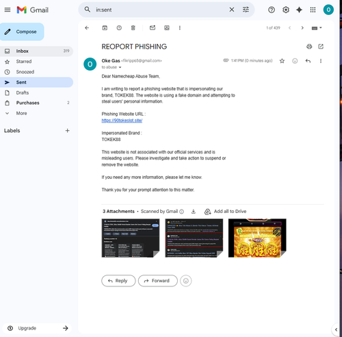The height and width of the screenshot is (337, 342).
Task: Show search options filter icon
Action: [x=246, y=10]
